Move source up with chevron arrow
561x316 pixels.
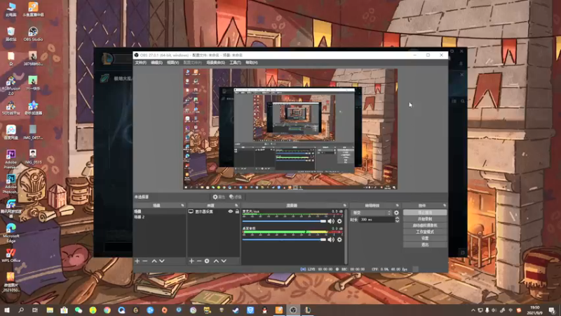pos(216,261)
